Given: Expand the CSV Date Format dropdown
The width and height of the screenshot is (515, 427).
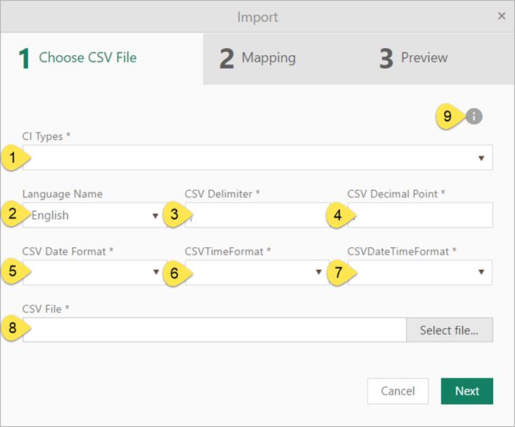Looking at the screenshot, I should [155, 272].
